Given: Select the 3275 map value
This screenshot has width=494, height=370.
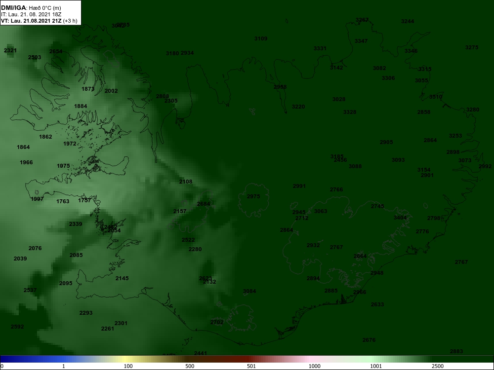Looking at the screenshot, I should click(x=472, y=47).
